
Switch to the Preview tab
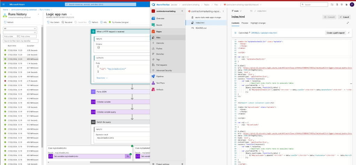(x=245, y=23)
